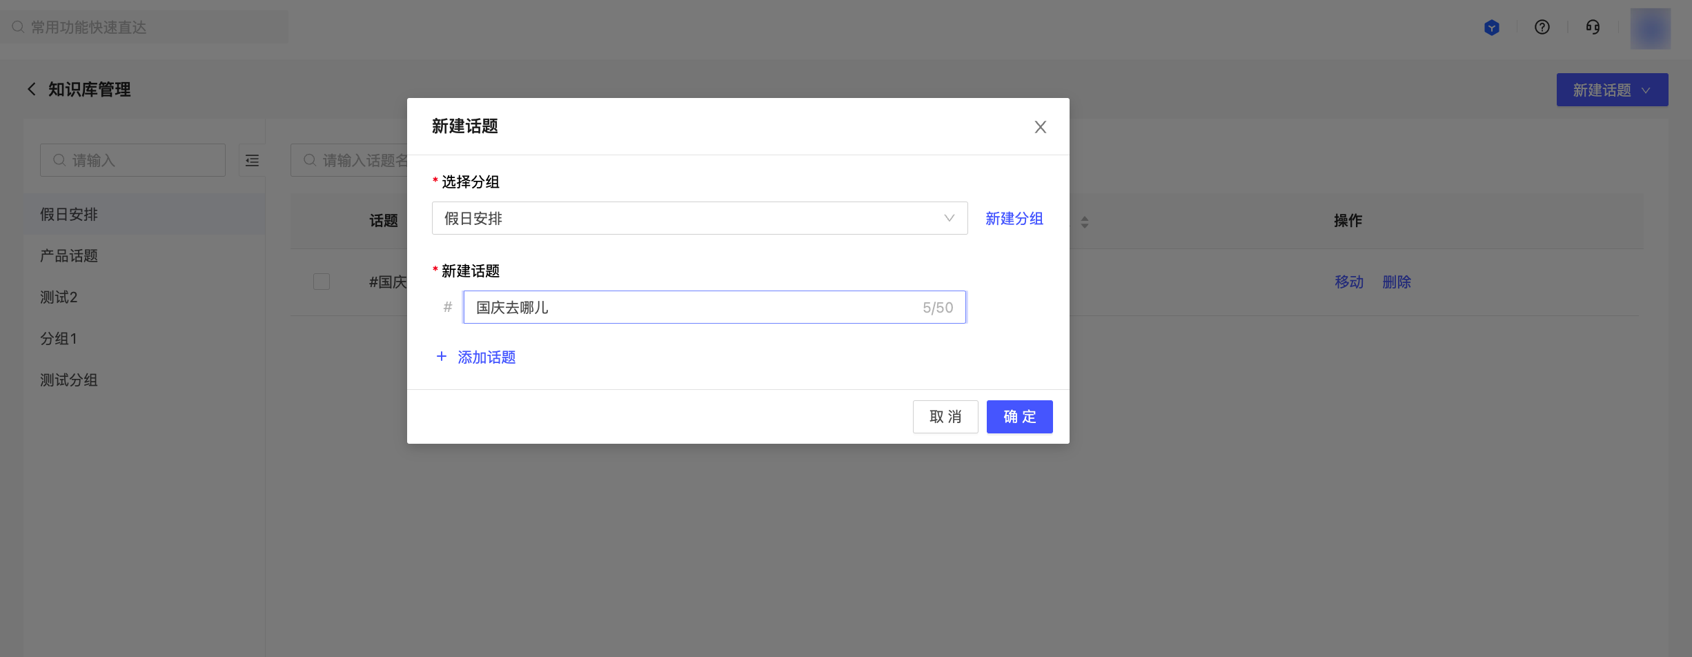Viewport: 1692px width, 657px height.
Task: Click 移动 in the topic row
Action: [x=1349, y=282]
